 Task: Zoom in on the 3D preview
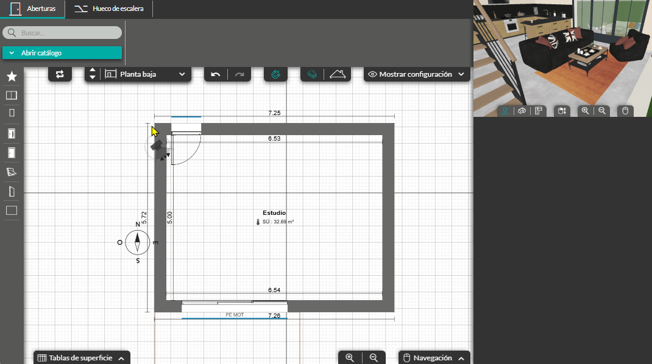[586, 111]
